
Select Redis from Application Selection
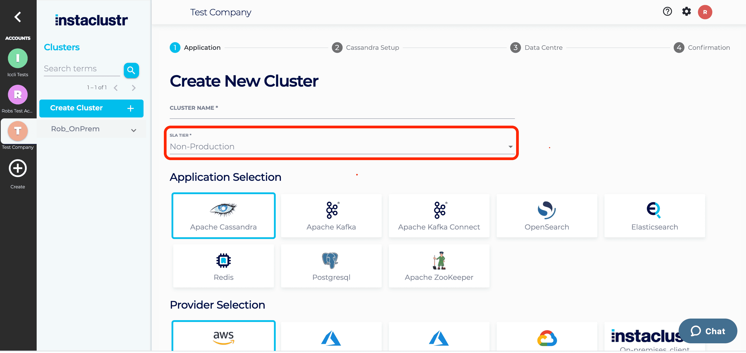[223, 266]
